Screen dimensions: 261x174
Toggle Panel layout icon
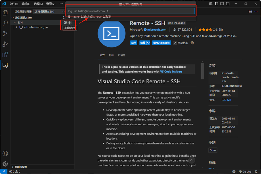(x=222, y=4)
